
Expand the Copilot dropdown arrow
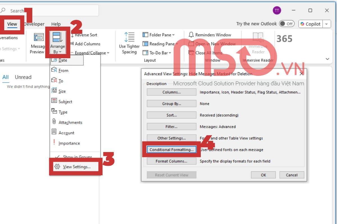[327, 24]
